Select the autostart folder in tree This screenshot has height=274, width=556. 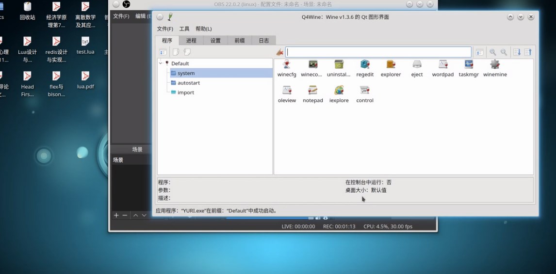point(185,83)
